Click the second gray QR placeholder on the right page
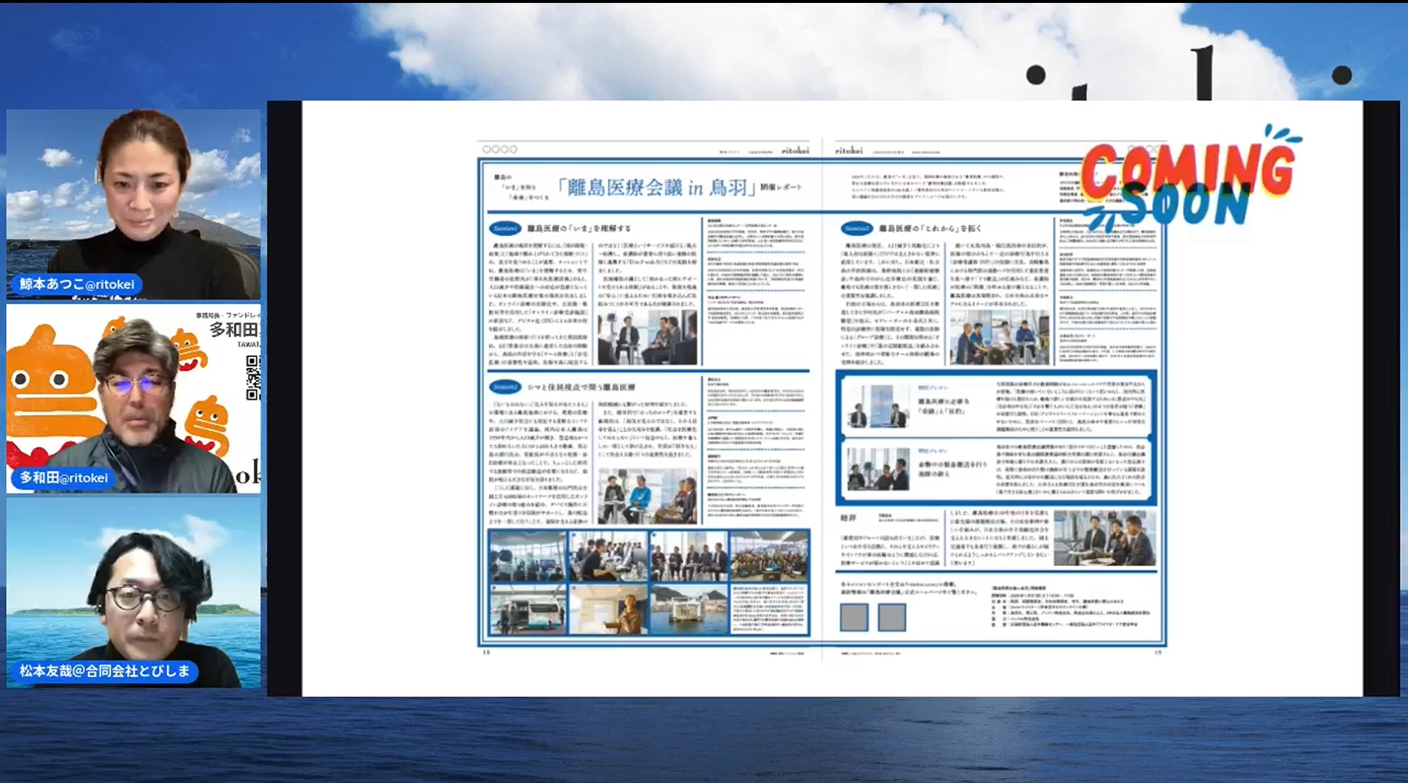This screenshot has height=783, width=1408. [892, 617]
